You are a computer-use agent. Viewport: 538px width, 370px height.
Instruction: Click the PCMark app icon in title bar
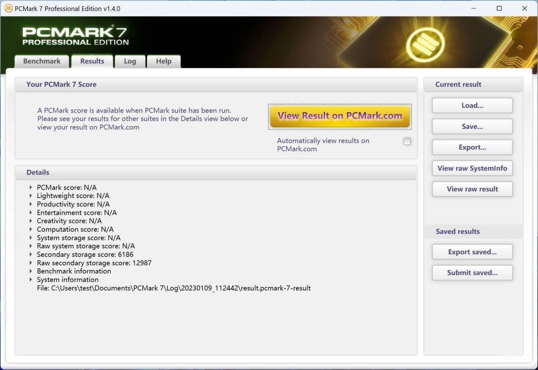[x=9, y=9]
